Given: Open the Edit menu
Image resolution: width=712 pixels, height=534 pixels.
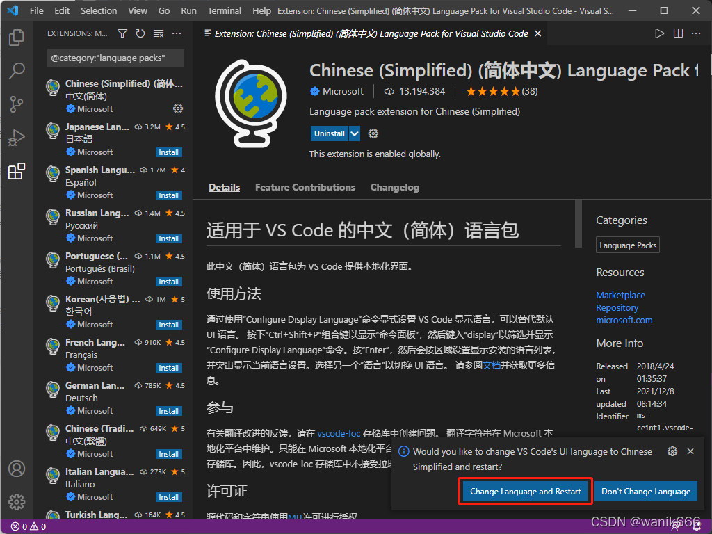Looking at the screenshot, I should click(x=62, y=10).
